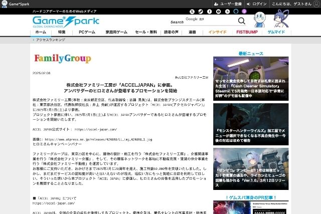Click こんにちは、ゲストさん greeting text
Screen dimensions: 321x214
(291, 4)
